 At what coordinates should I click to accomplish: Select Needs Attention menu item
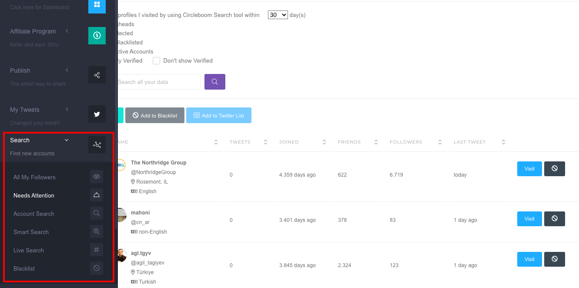coord(34,195)
